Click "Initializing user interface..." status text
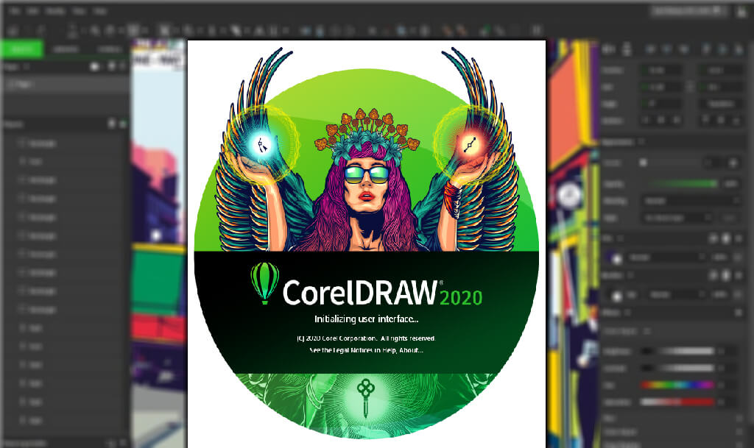The width and height of the screenshot is (754, 448). [367, 319]
